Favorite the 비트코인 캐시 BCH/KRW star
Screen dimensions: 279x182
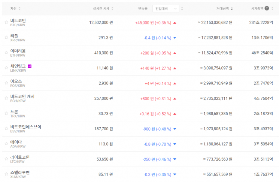[6, 98]
